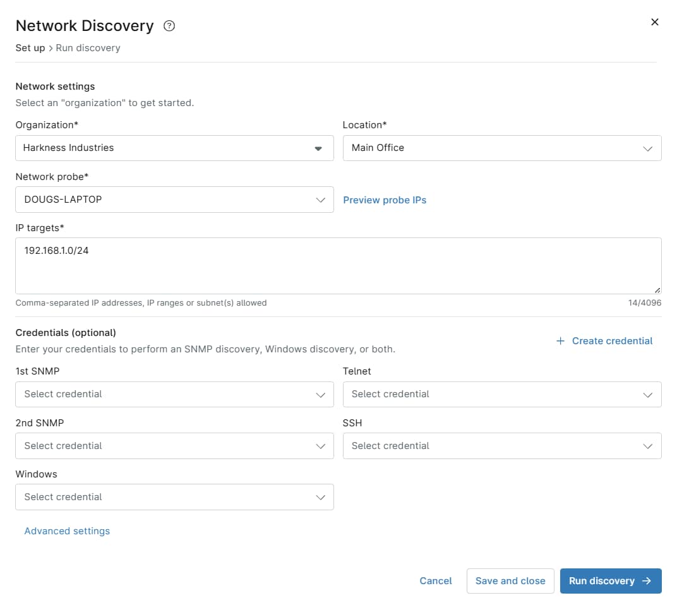Close the Network Discovery dialog
The width and height of the screenshot is (677, 605).
point(655,21)
